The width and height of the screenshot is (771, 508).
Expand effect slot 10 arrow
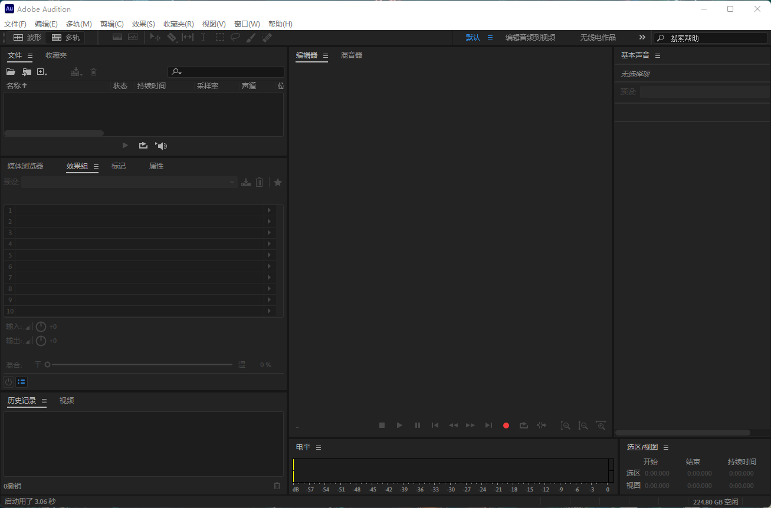tap(270, 311)
